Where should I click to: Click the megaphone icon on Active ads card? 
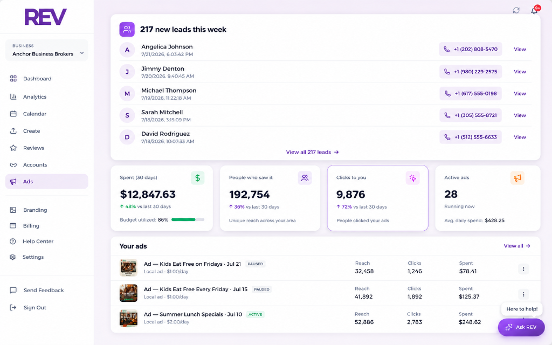[x=517, y=178]
